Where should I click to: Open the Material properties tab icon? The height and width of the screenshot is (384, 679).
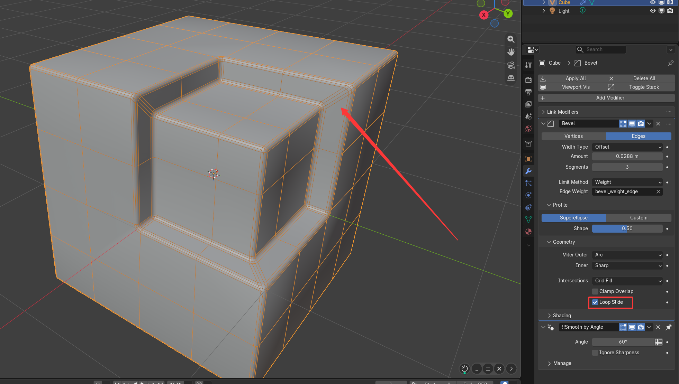click(528, 232)
